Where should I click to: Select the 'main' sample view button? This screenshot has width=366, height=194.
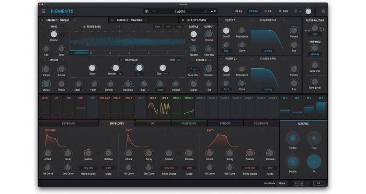coord(157,27)
